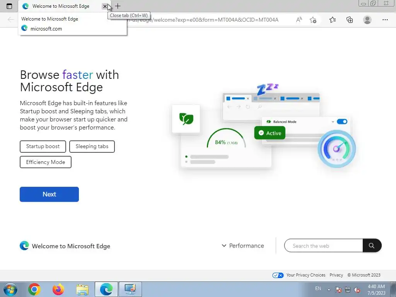
Task: Open the clock showing 4:40 AM
Action: (x=376, y=290)
